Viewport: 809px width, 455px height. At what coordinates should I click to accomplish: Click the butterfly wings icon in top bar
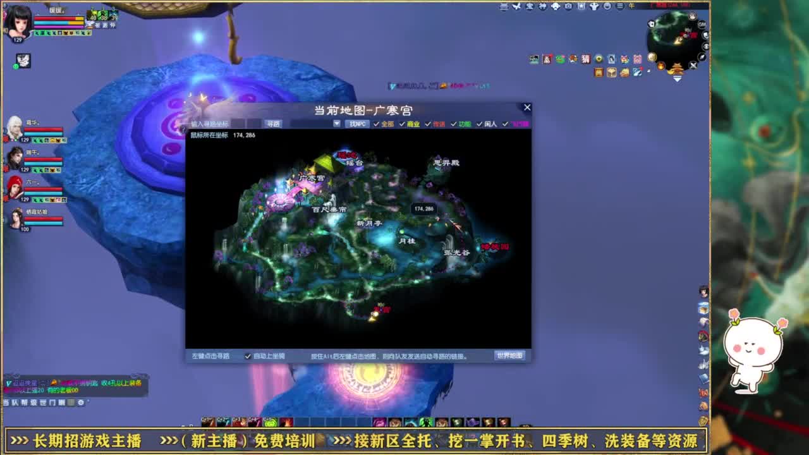point(516,6)
